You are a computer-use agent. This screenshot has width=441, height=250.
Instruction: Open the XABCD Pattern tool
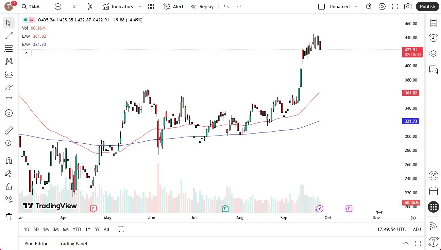pos(9,61)
